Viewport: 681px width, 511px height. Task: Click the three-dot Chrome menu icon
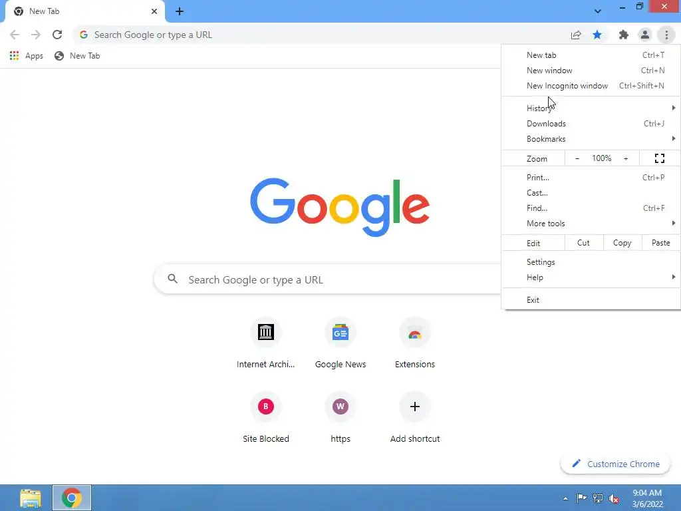coord(666,35)
